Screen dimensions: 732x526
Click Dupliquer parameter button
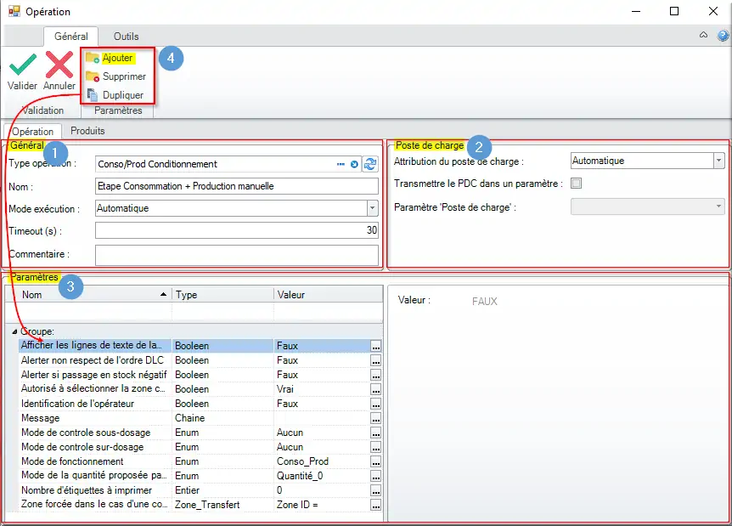115,95
